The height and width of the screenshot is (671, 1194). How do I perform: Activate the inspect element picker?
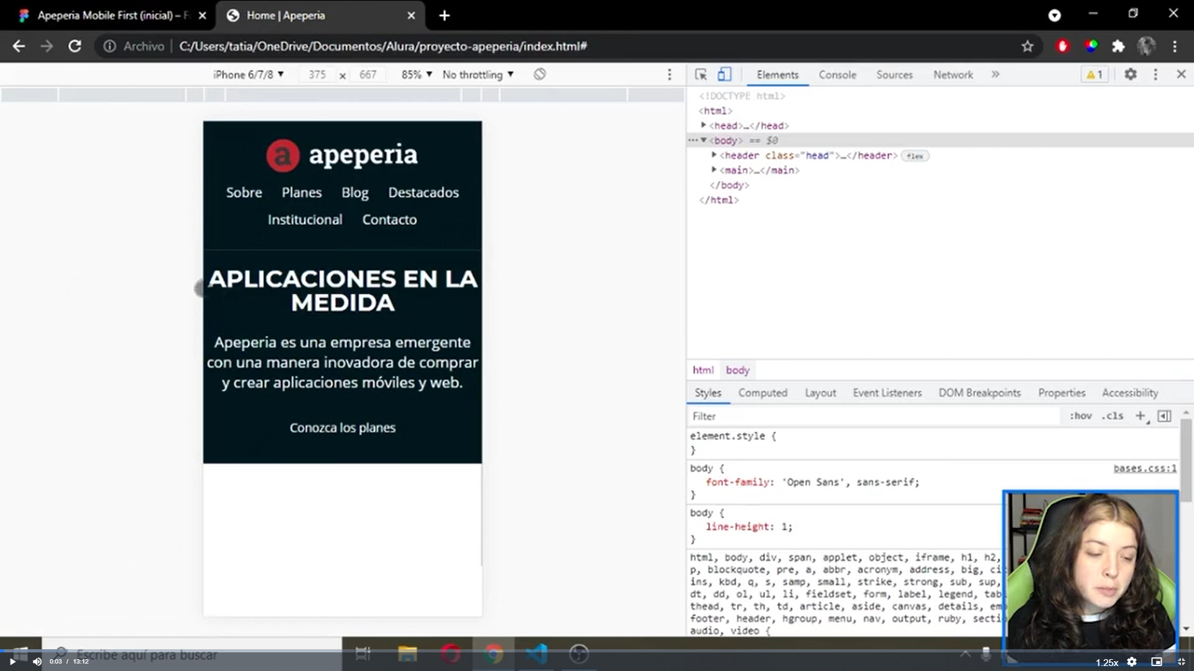click(x=701, y=75)
